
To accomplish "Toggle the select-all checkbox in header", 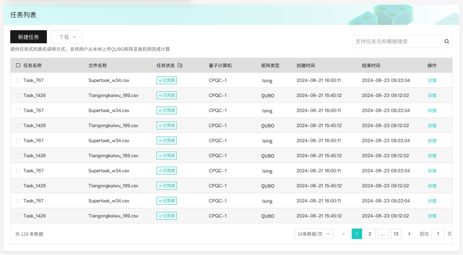I will 18,65.
